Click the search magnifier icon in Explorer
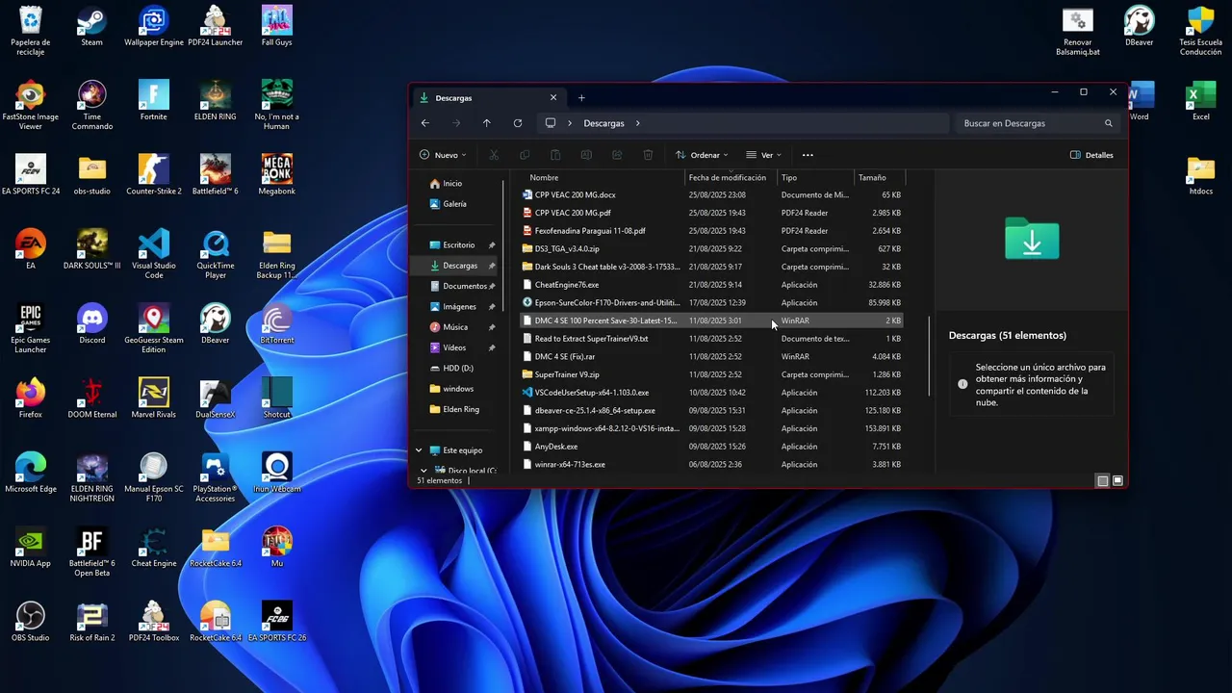Viewport: 1232px width, 693px height. click(x=1109, y=123)
